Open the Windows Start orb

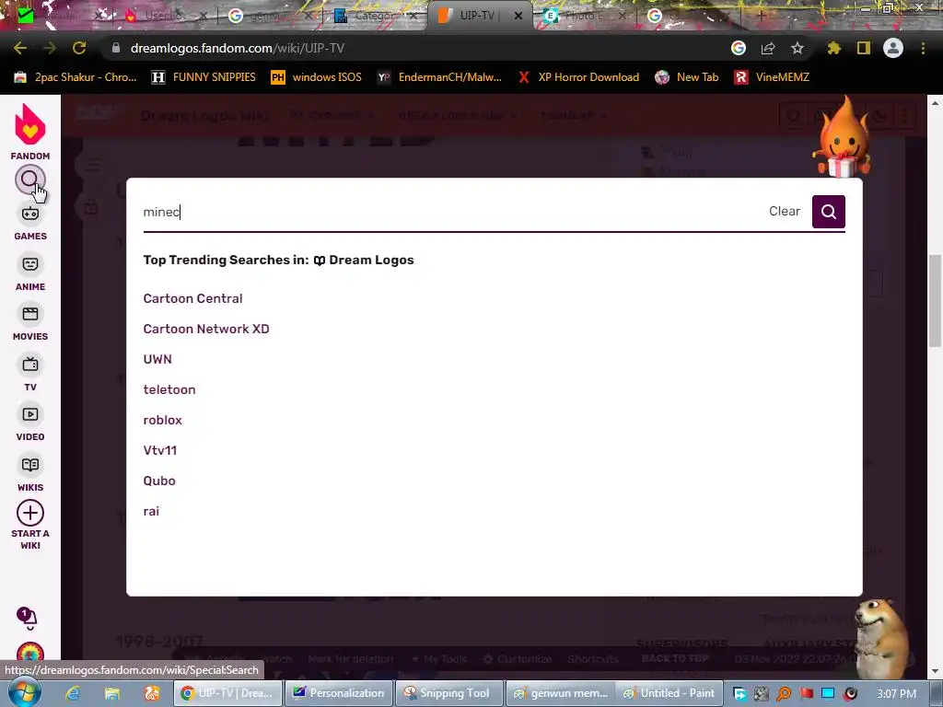[24, 692]
